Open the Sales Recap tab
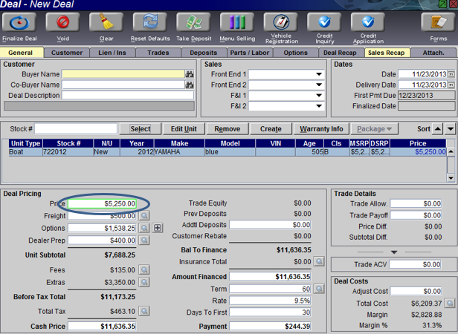 (x=387, y=53)
